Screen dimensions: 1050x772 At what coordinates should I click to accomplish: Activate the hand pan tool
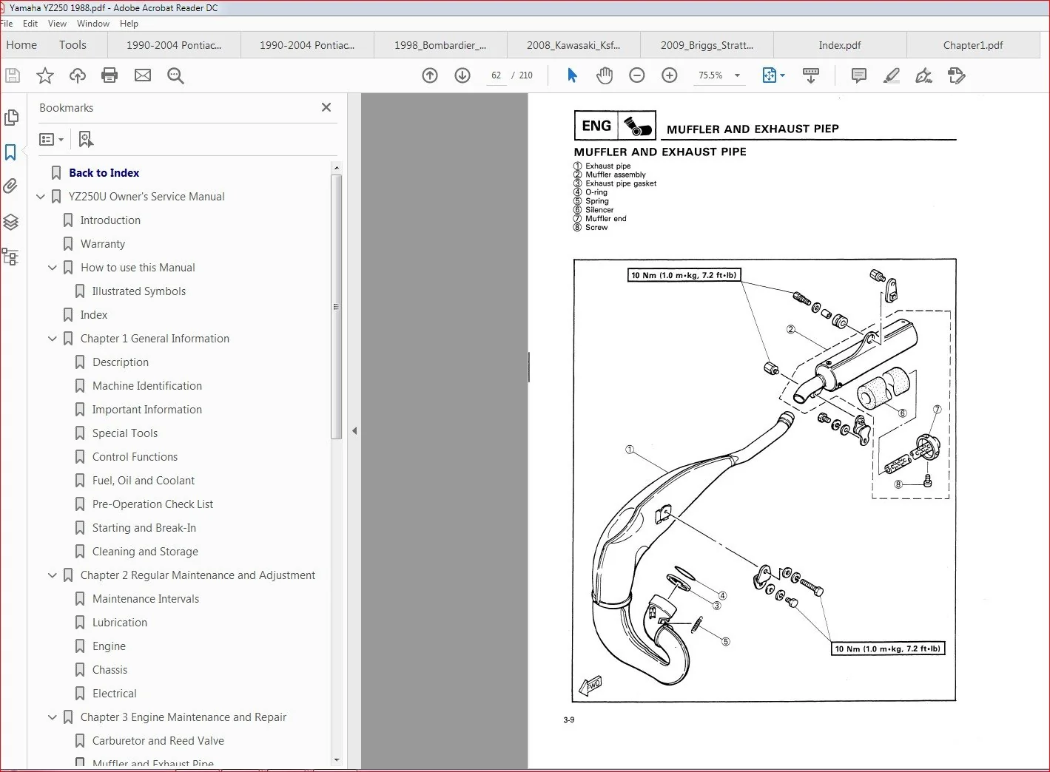point(605,75)
